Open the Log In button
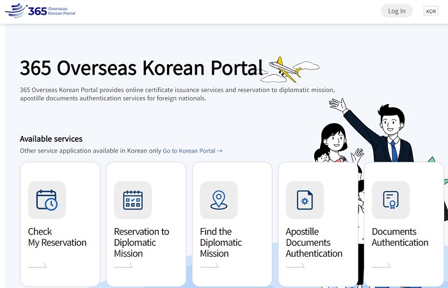 coord(397,11)
